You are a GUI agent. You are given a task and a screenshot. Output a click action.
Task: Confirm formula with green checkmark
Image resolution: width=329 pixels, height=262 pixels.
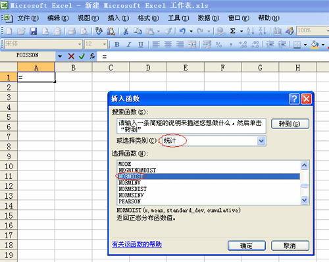82,57
